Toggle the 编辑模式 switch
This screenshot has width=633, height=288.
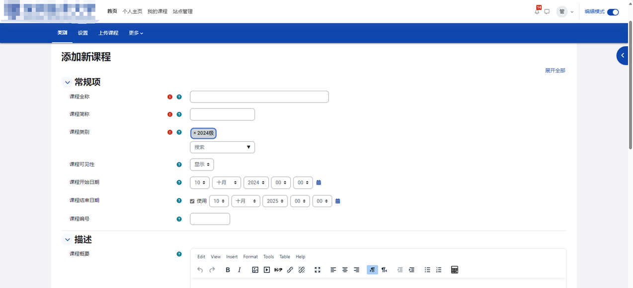(x=613, y=12)
